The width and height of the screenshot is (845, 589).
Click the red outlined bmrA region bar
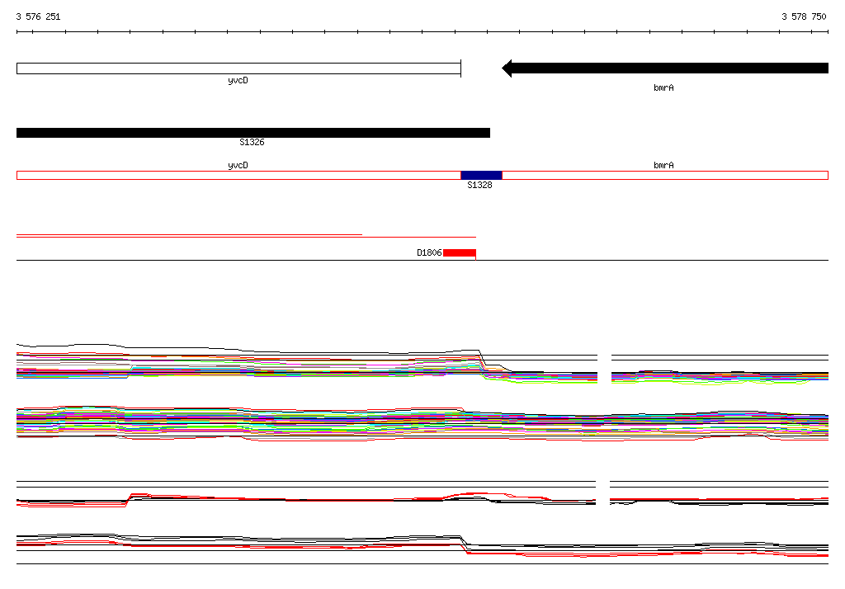coord(665,175)
